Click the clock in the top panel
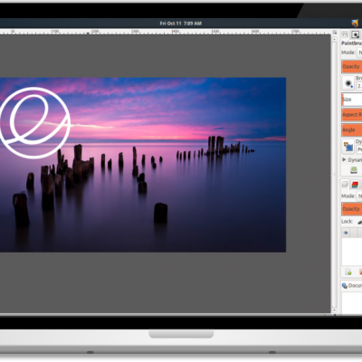 point(181,24)
